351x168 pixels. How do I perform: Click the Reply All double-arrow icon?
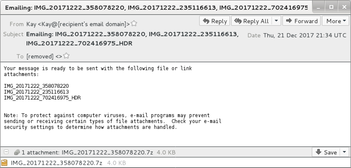238,21
